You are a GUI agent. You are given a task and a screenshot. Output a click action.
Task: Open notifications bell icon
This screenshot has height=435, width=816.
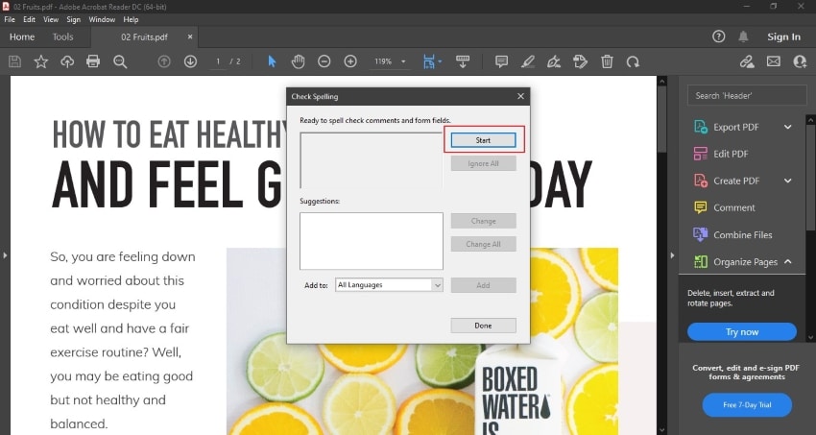click(x=744, y=36)
